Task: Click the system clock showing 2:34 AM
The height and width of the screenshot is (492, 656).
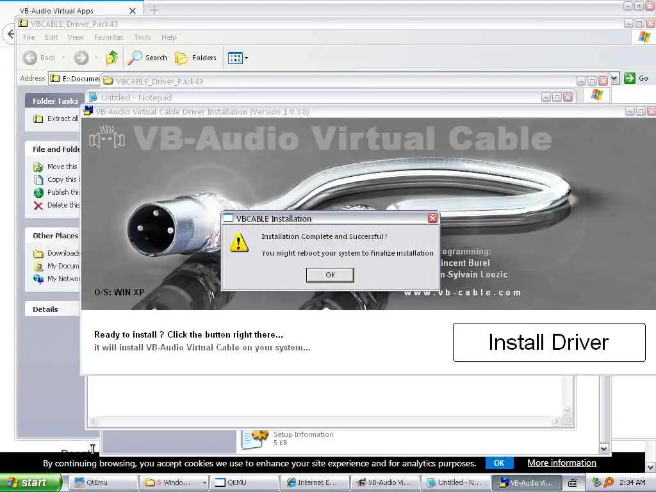Action: coord(632,482)
